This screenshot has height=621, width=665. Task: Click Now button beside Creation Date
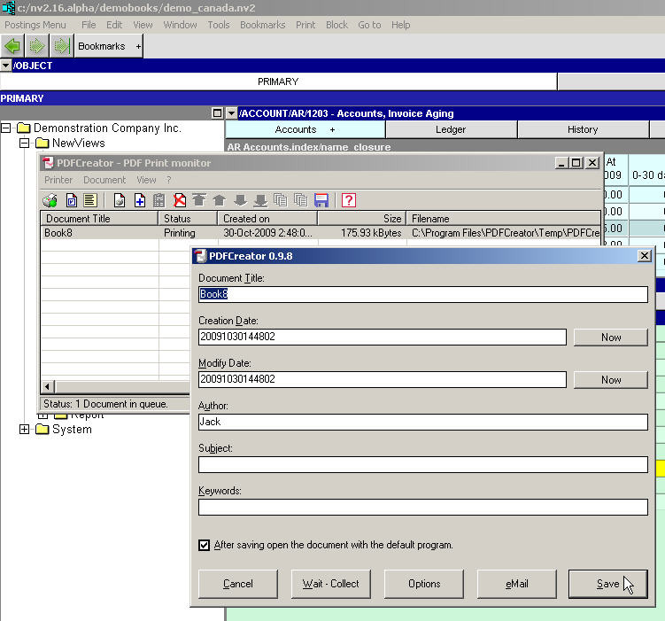pyautogui.click(x=610, y=338)
